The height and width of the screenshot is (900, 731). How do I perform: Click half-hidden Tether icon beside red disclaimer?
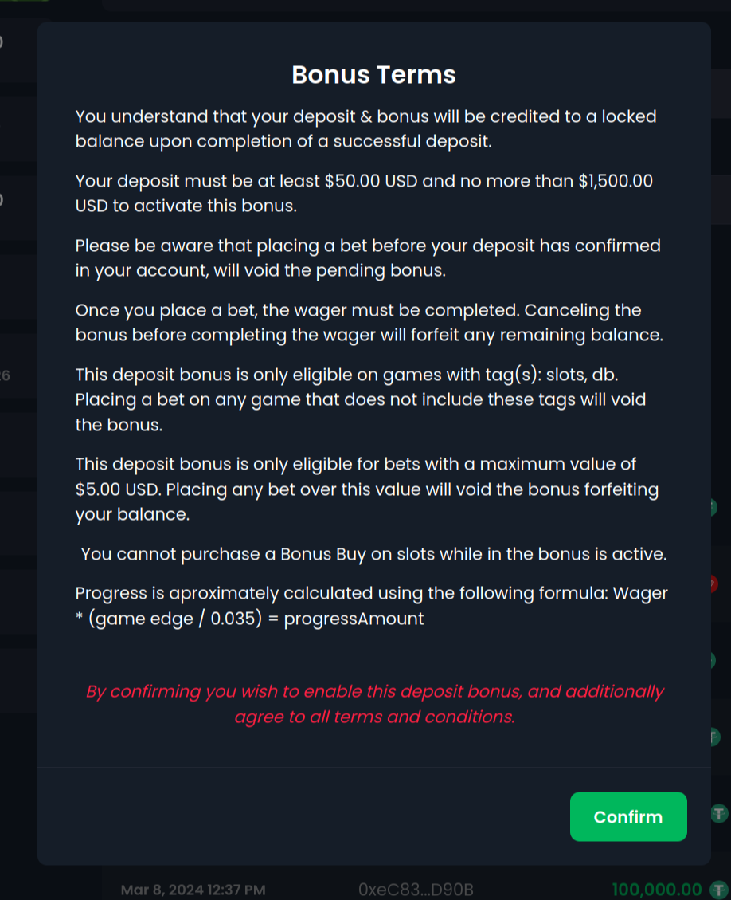(714, 737)
